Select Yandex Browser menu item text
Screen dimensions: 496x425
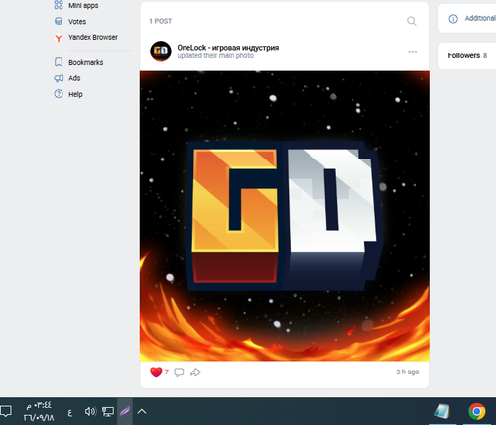tap(93, 37)
